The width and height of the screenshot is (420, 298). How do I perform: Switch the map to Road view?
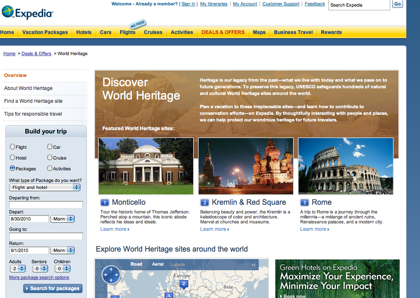tap(136, 264)
